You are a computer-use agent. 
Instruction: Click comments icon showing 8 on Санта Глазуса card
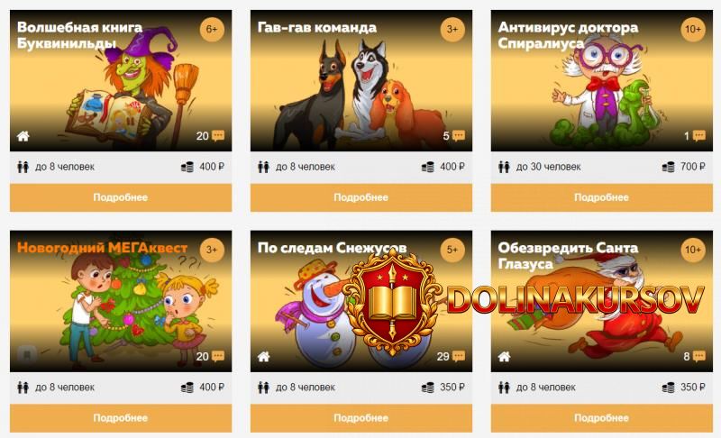[x=699, y=356]
